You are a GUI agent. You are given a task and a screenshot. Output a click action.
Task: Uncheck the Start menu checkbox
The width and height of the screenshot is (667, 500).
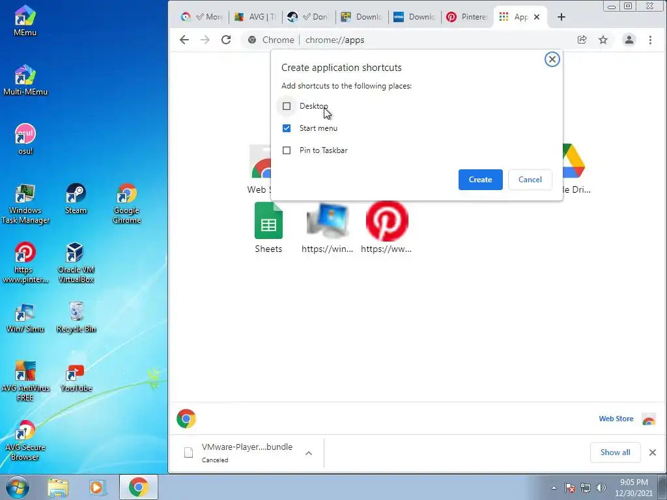(287, 128)
